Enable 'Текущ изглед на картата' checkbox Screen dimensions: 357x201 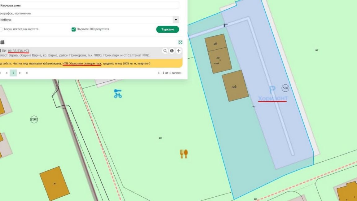[1, 29]
